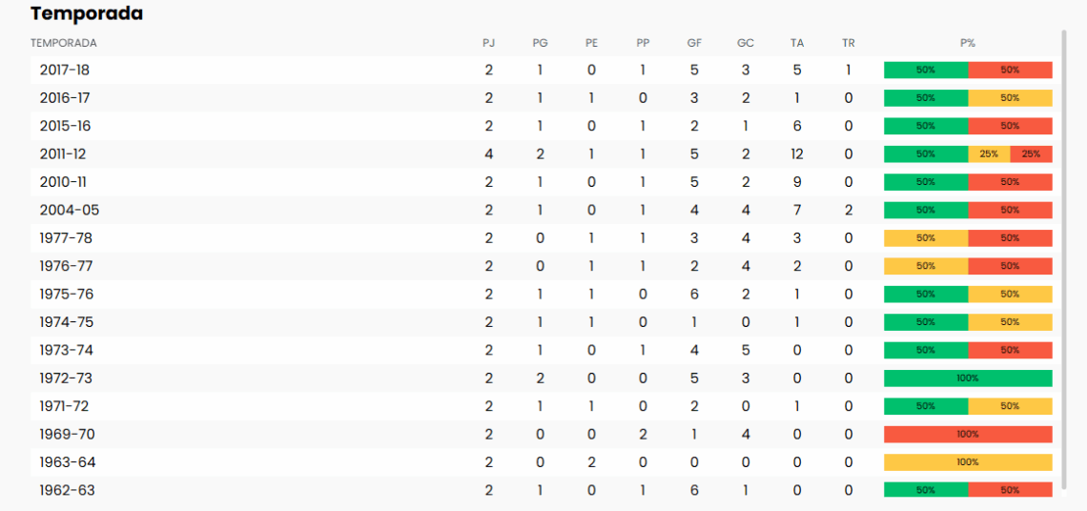1087x511 pixels.
Task: Select the 2011-12 season entry
Action: [x=63, y=153]
